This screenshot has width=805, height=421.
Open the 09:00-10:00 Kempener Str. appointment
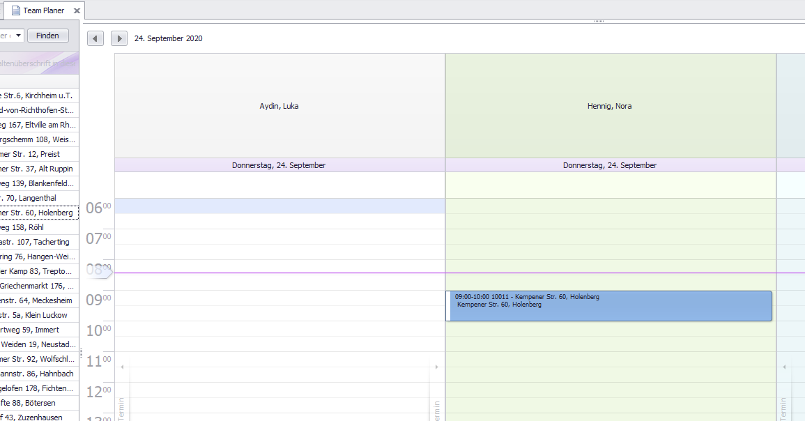(610, 306)
